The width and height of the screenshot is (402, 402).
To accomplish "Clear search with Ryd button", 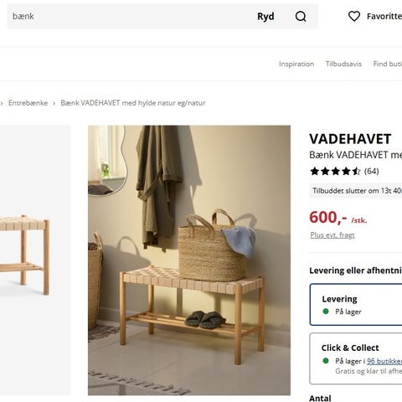I will (265, 17).
